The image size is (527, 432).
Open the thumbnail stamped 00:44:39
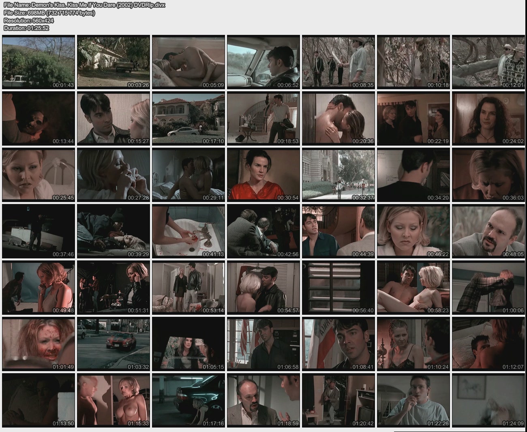tap(338, 232)
